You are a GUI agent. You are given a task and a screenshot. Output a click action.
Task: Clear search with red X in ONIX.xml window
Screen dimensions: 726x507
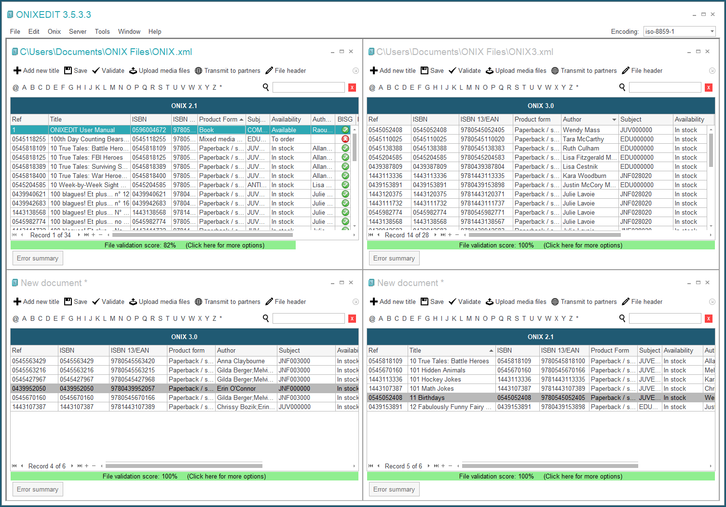(352, 87)
